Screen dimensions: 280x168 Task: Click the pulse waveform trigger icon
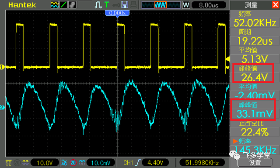(98, 5)
